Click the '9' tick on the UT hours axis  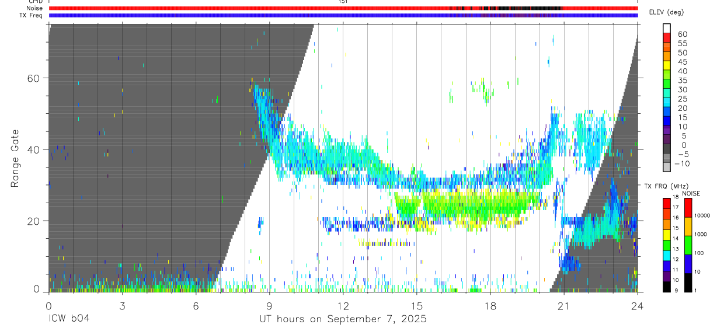coord(269,305)
